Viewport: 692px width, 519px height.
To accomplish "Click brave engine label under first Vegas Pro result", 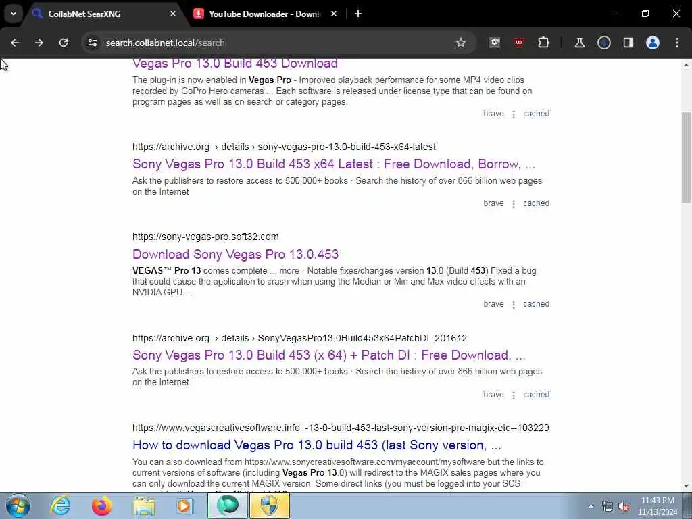I will click(493, 114).
